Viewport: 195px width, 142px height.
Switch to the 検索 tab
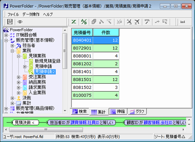(x=80, y=111)
